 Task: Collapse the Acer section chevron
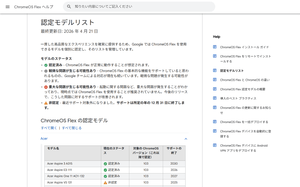tap(186, 139)
